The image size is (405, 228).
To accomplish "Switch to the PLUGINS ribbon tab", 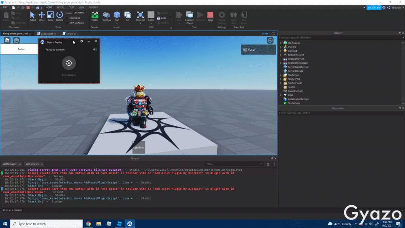I will click(93, 7).
